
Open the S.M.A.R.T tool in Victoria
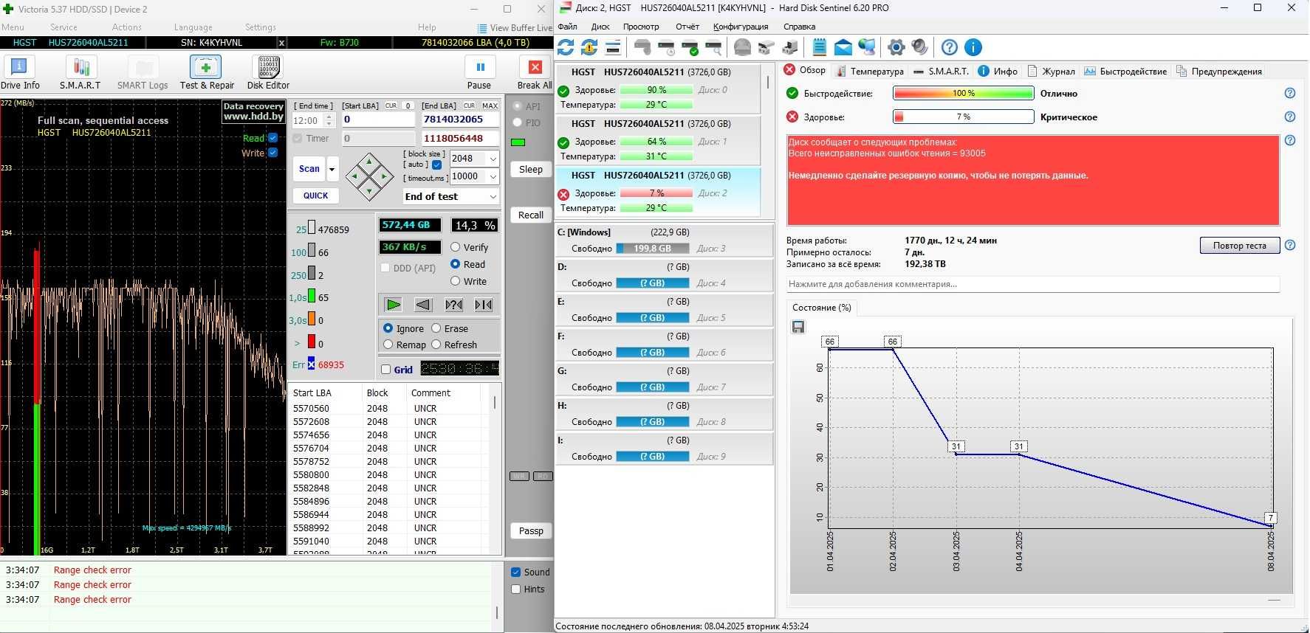coord(80,73)
